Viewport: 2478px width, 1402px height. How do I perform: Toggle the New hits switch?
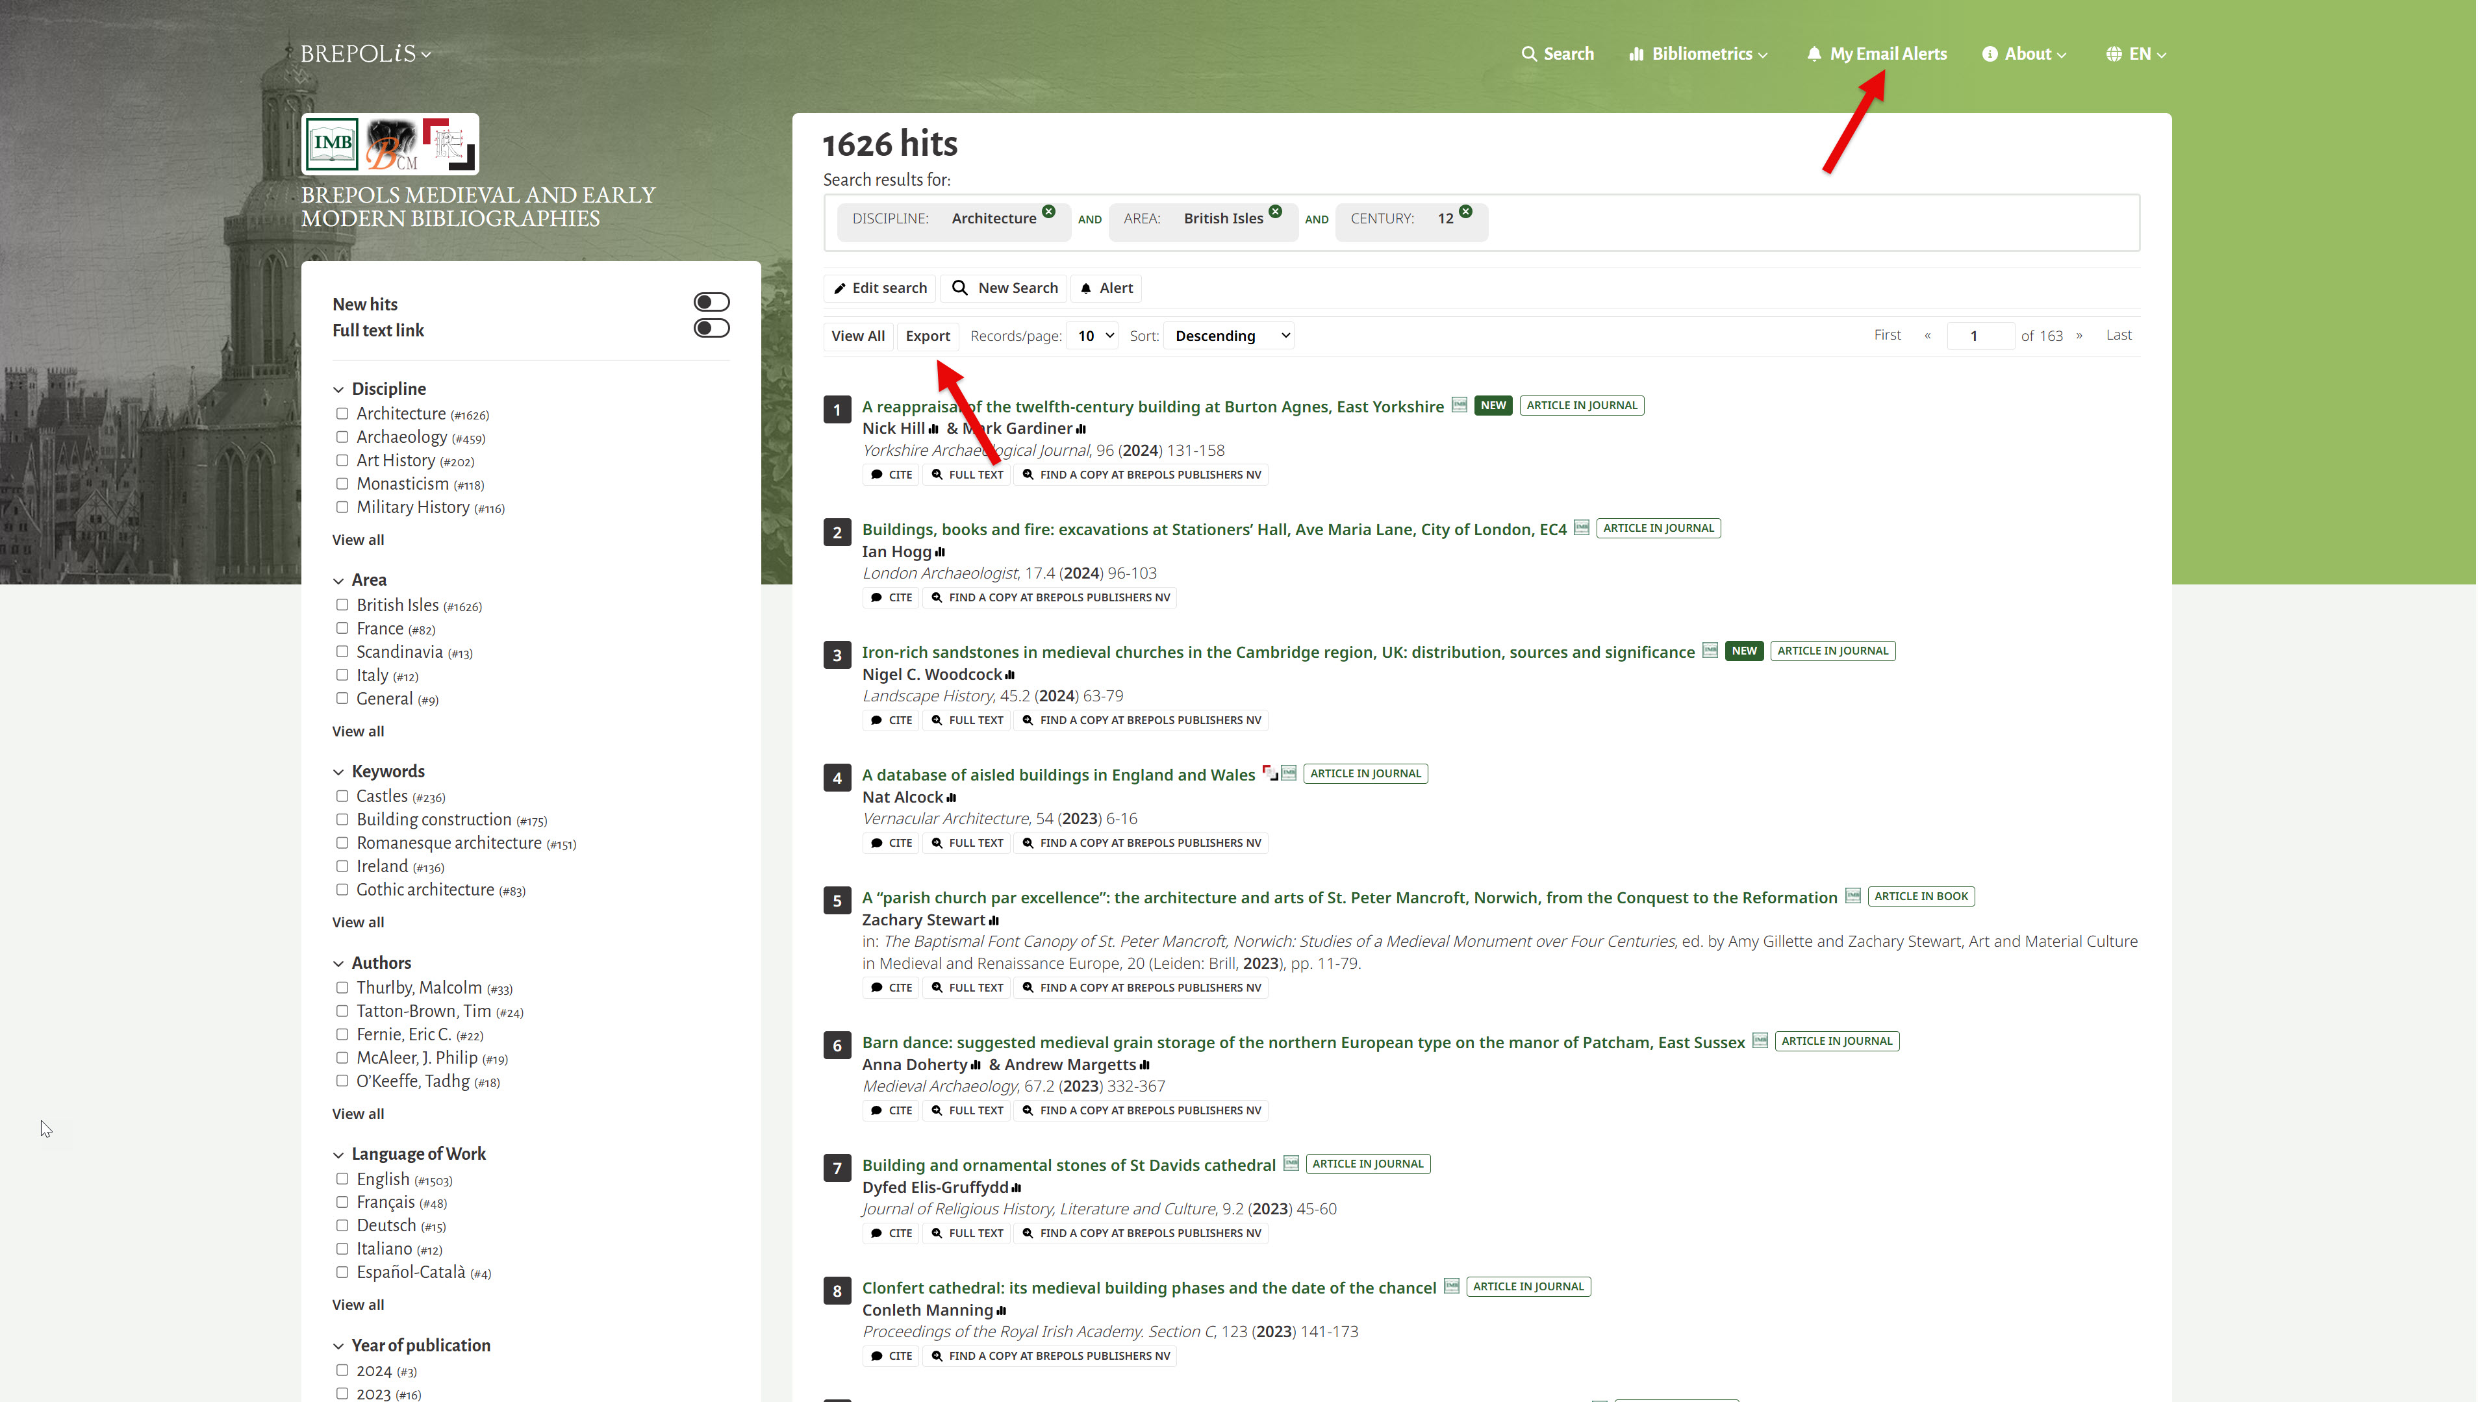(x=712, y=303)
